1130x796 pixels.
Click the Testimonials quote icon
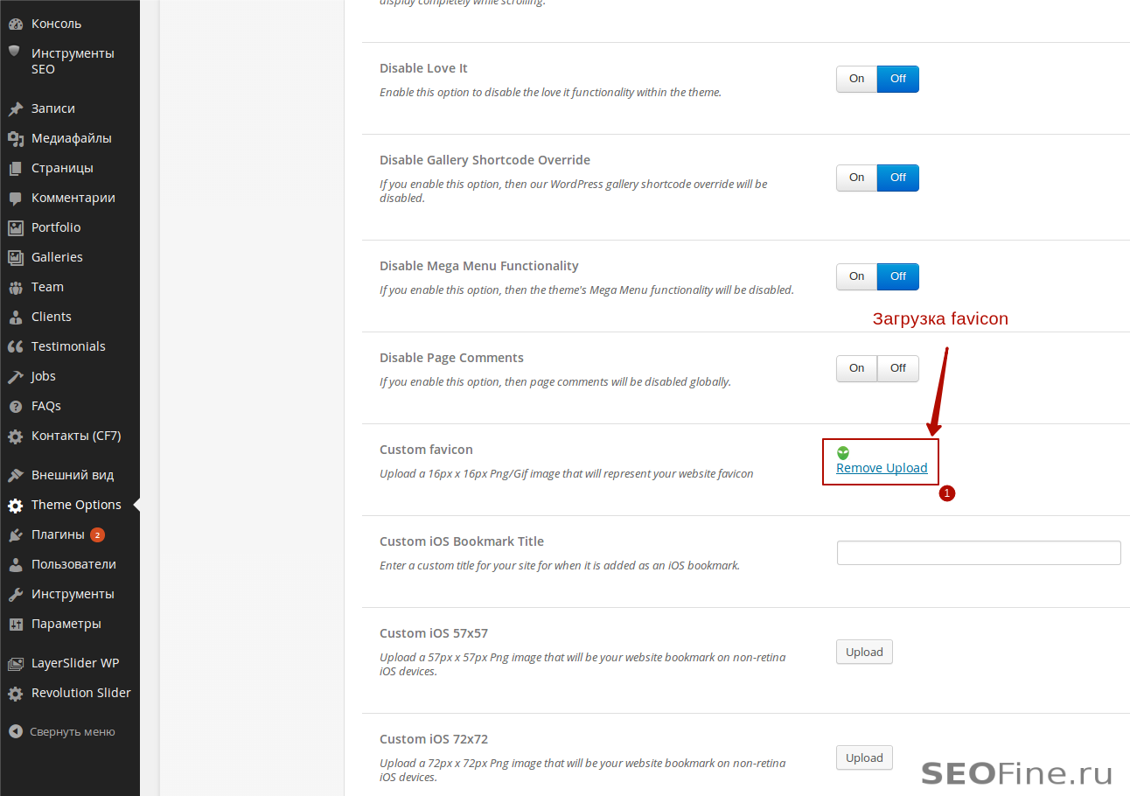coord(16,346)
